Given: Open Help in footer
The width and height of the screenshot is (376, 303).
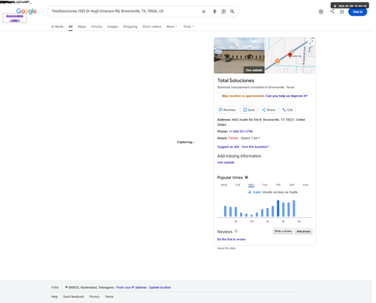Looking at the screenshot, I should tap(54, 297).
